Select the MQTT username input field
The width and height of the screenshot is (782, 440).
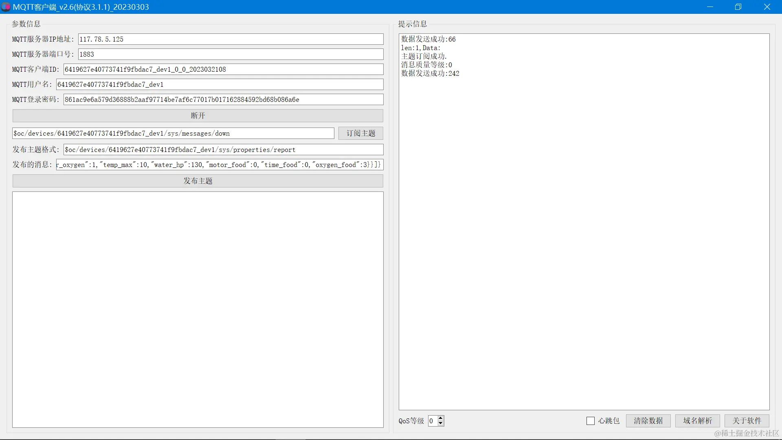click(x=220, y=84)
